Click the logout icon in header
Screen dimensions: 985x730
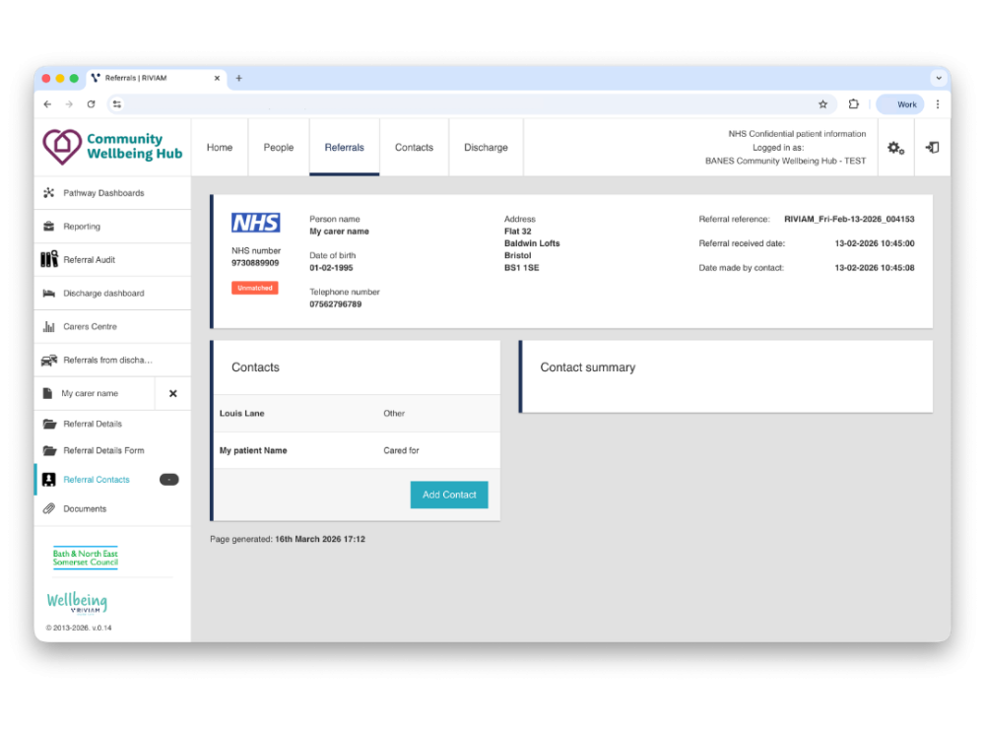click(932, 148)
